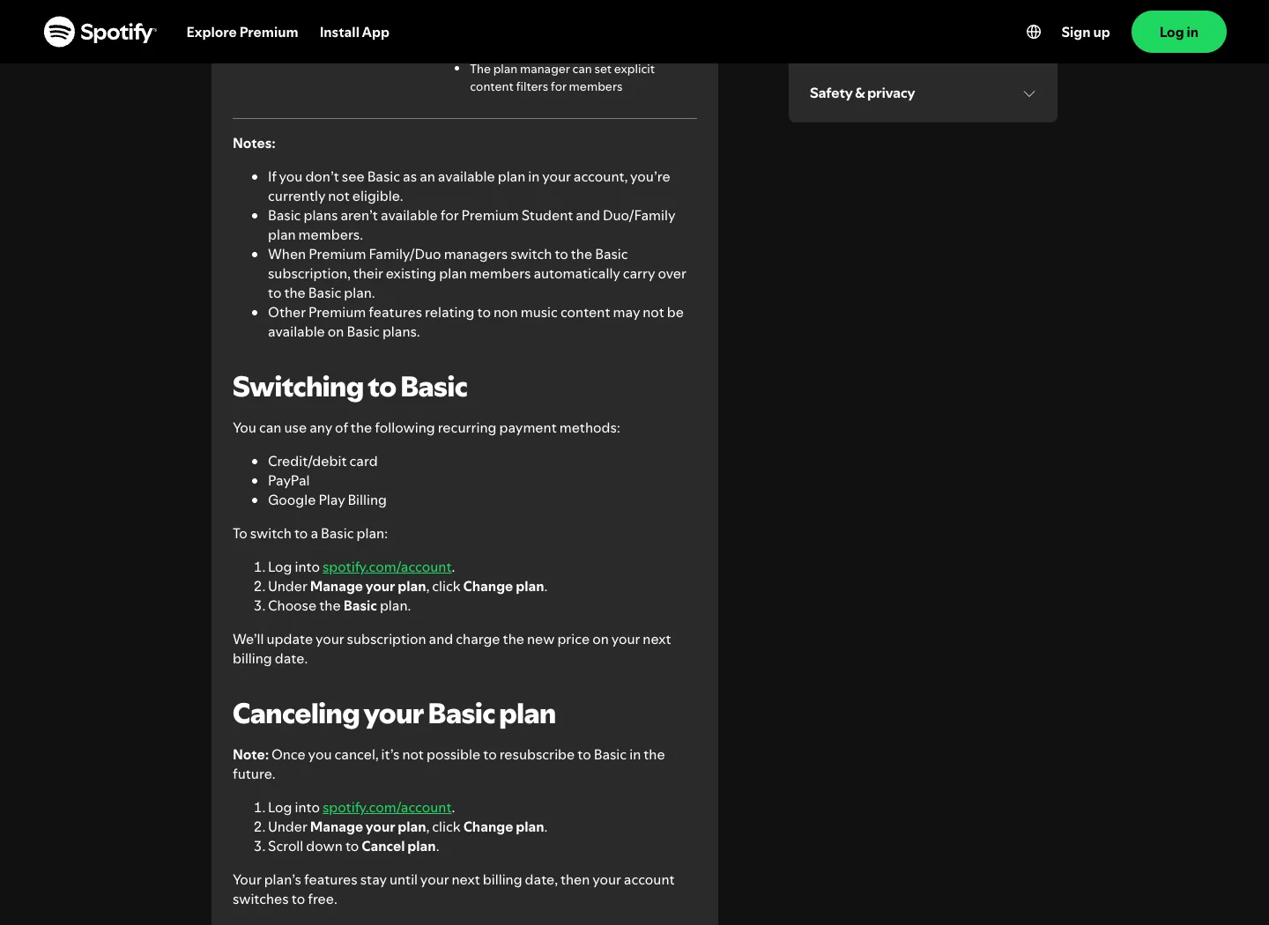The image size is (1269, 925).
Task: Click the Sign up link
Action: pos(1085,32)
